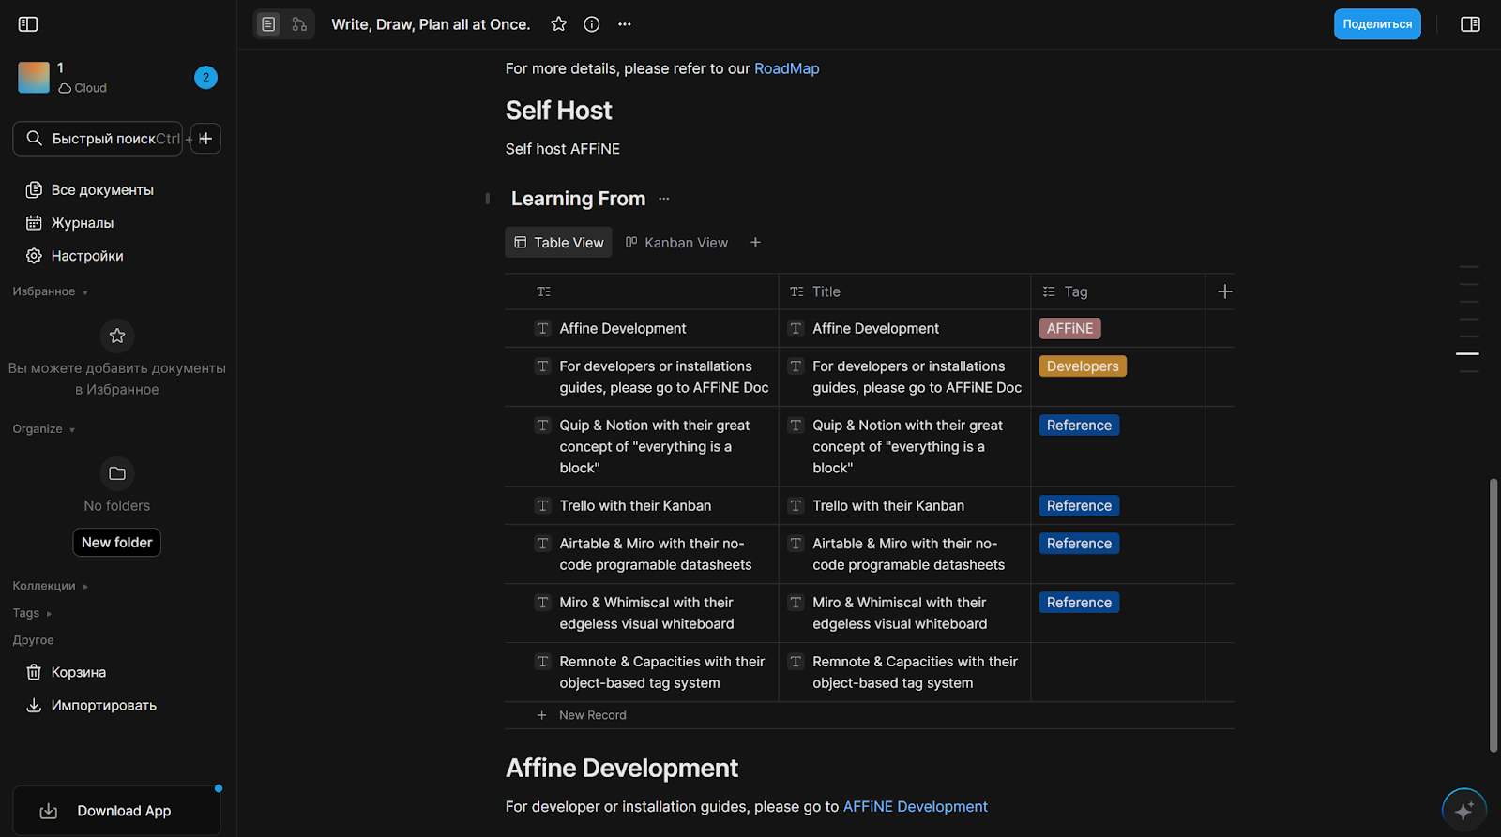1501x837 pixels.
Task: Favorite this document with the star icon
Action: click(559, 24)
